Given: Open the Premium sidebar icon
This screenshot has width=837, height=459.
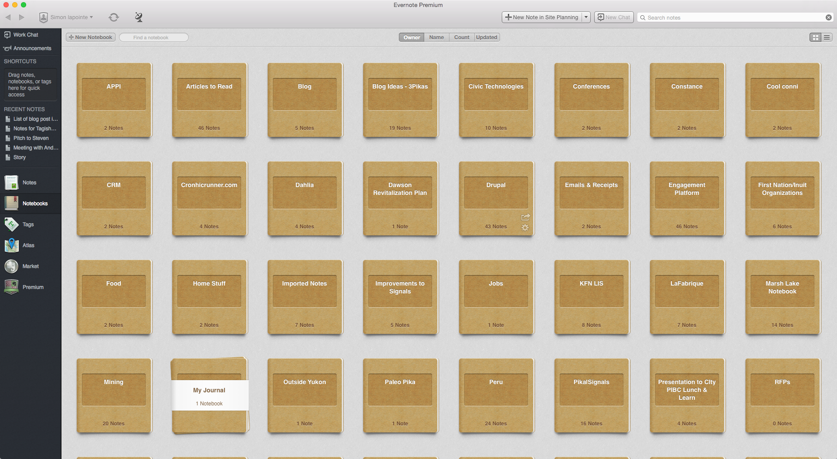Looking at the screenshot, I should coord(11,287).
